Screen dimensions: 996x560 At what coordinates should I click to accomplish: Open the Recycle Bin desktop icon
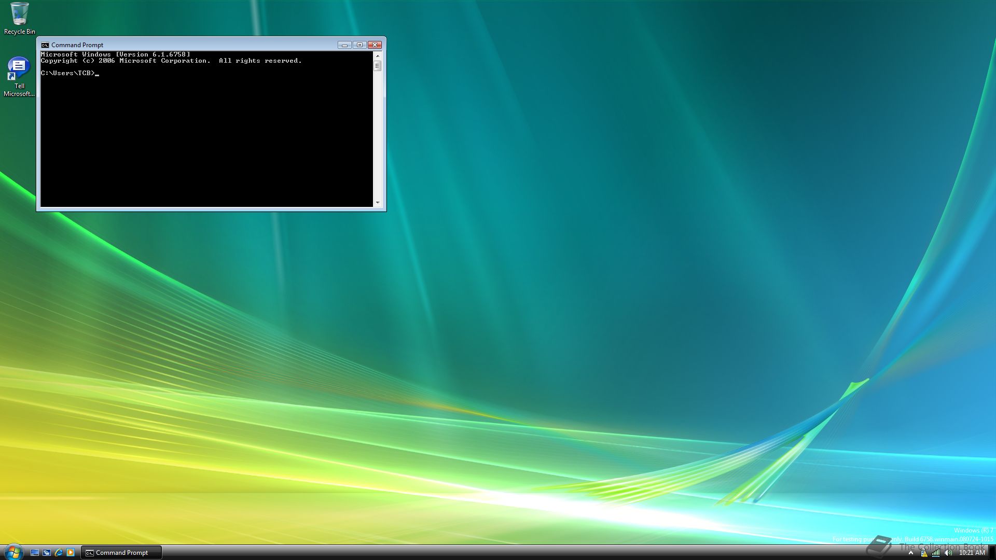coord(19,18)
